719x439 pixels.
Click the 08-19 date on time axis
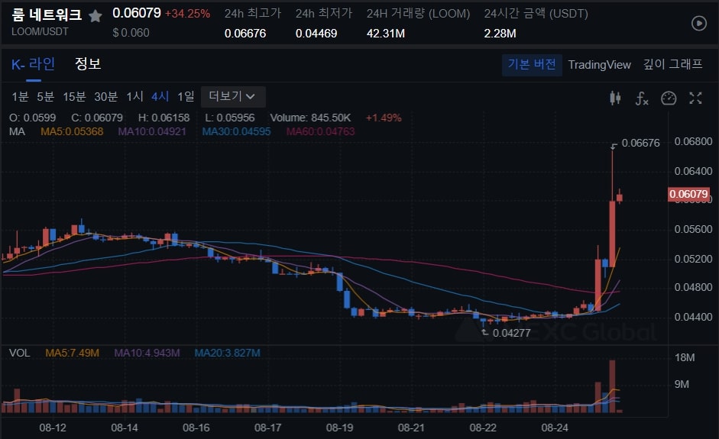[340, 428]
